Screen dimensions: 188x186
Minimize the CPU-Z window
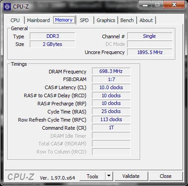(145, 5)
